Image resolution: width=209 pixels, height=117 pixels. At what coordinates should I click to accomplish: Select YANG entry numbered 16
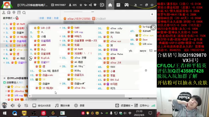point(77,28)
